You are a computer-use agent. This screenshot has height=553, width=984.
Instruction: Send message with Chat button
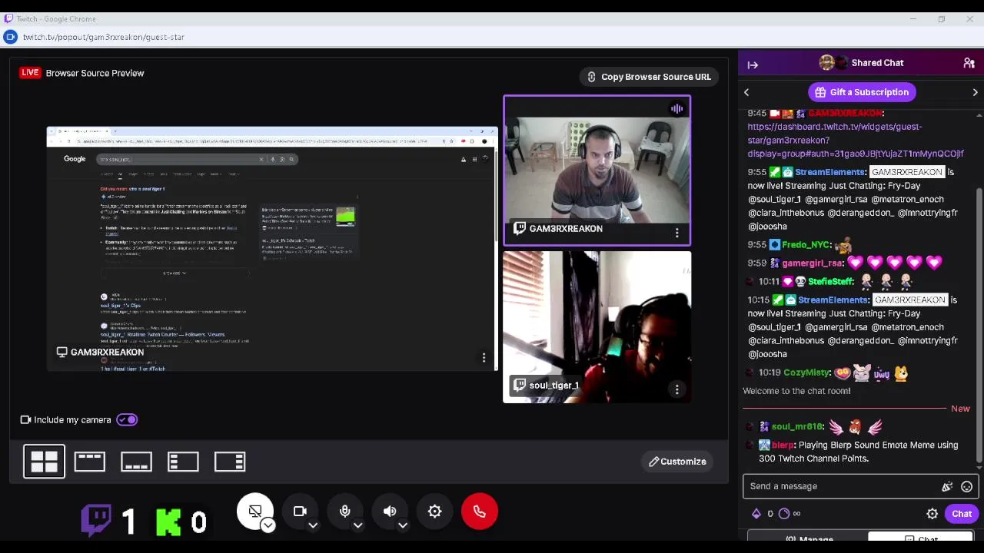click(962, 514)
